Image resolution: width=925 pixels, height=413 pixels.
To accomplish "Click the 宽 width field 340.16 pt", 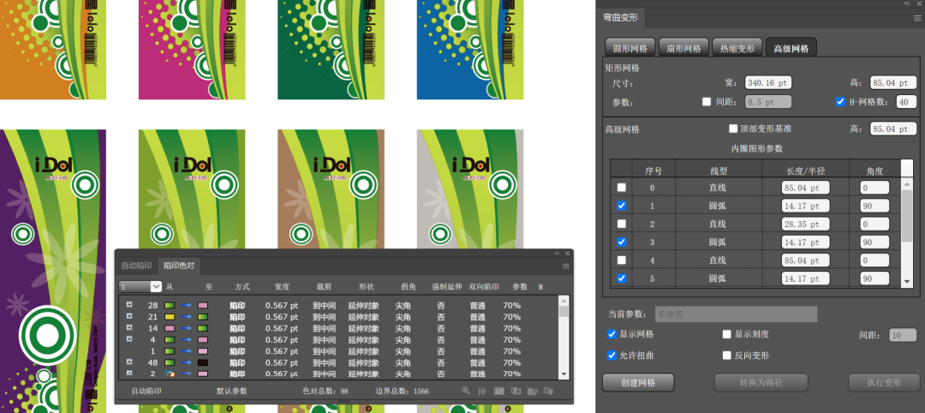I will pyautogui.click(x=768, y=82).
